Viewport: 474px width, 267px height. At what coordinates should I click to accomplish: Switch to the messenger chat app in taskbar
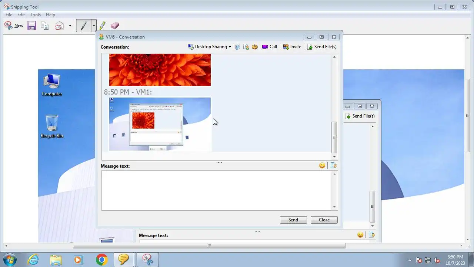tap(124, 260)
